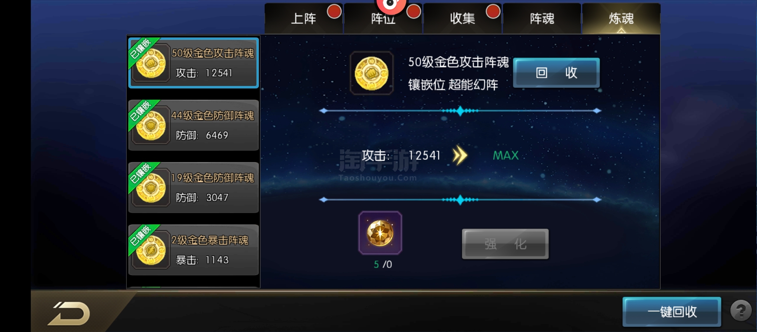Tap the large gold attack soul coin icon
757x332 pixels.
pos(371,73)
